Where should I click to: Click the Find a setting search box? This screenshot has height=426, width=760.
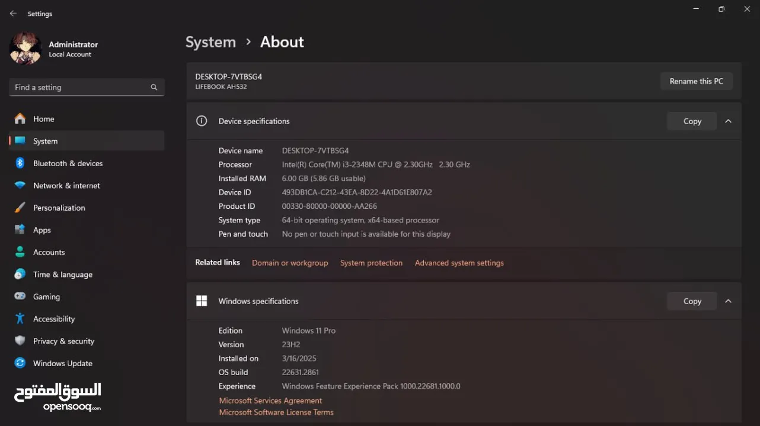[87, 87]
